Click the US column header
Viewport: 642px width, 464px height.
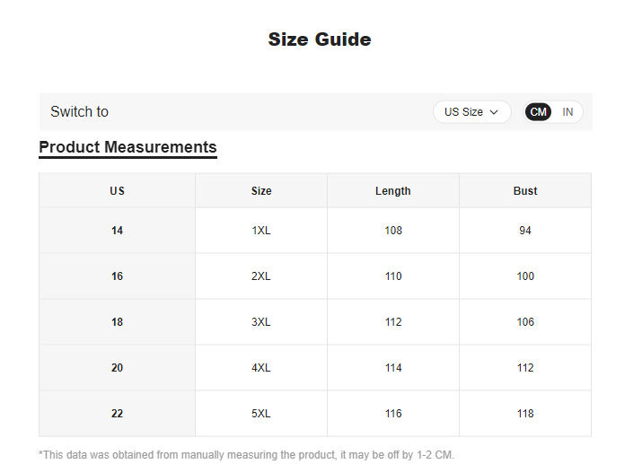117,191
